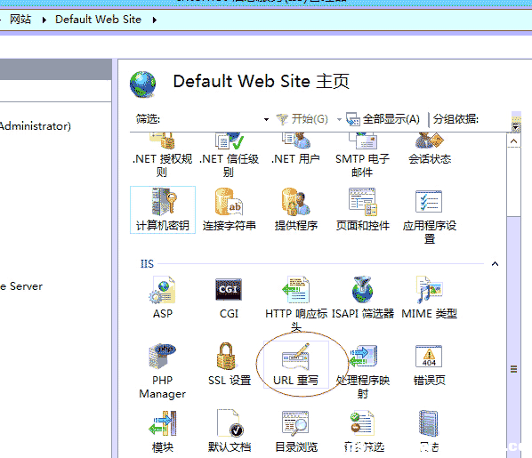This screenshot has height=458, width=532.
Task: Click the scrollbar up arrow
Action: click(x=513, y=141)
